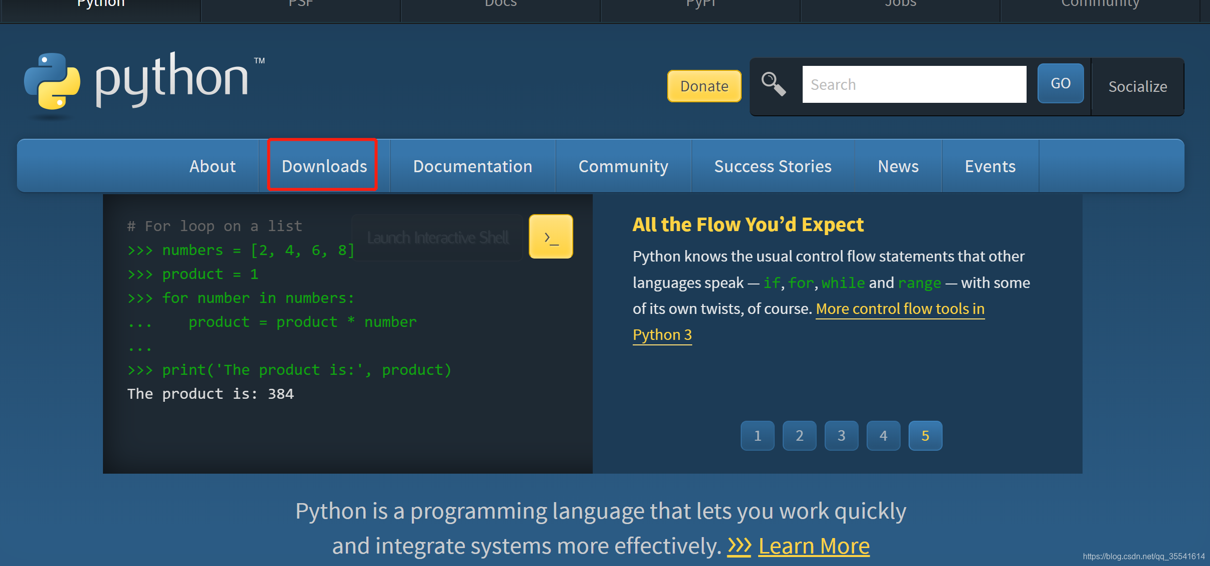
Task: Open the News menu
Action: pos(898,166)
